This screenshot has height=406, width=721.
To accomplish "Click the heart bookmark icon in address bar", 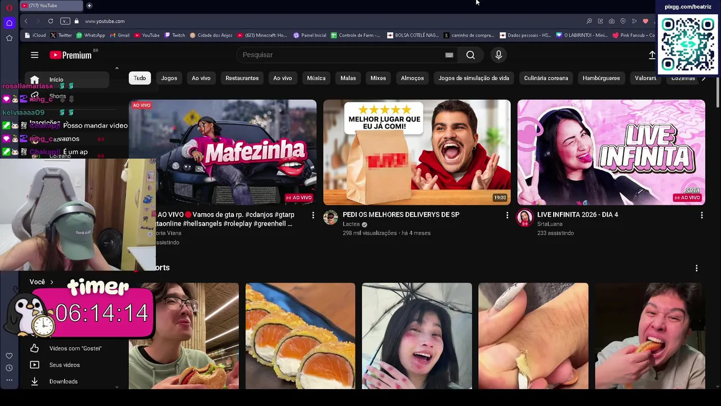I will tap(646, 21).
